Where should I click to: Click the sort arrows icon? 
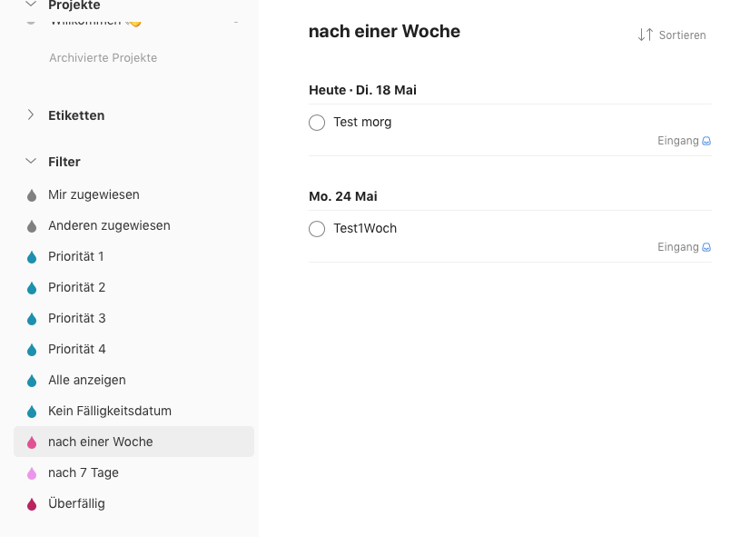pos(646,35)
